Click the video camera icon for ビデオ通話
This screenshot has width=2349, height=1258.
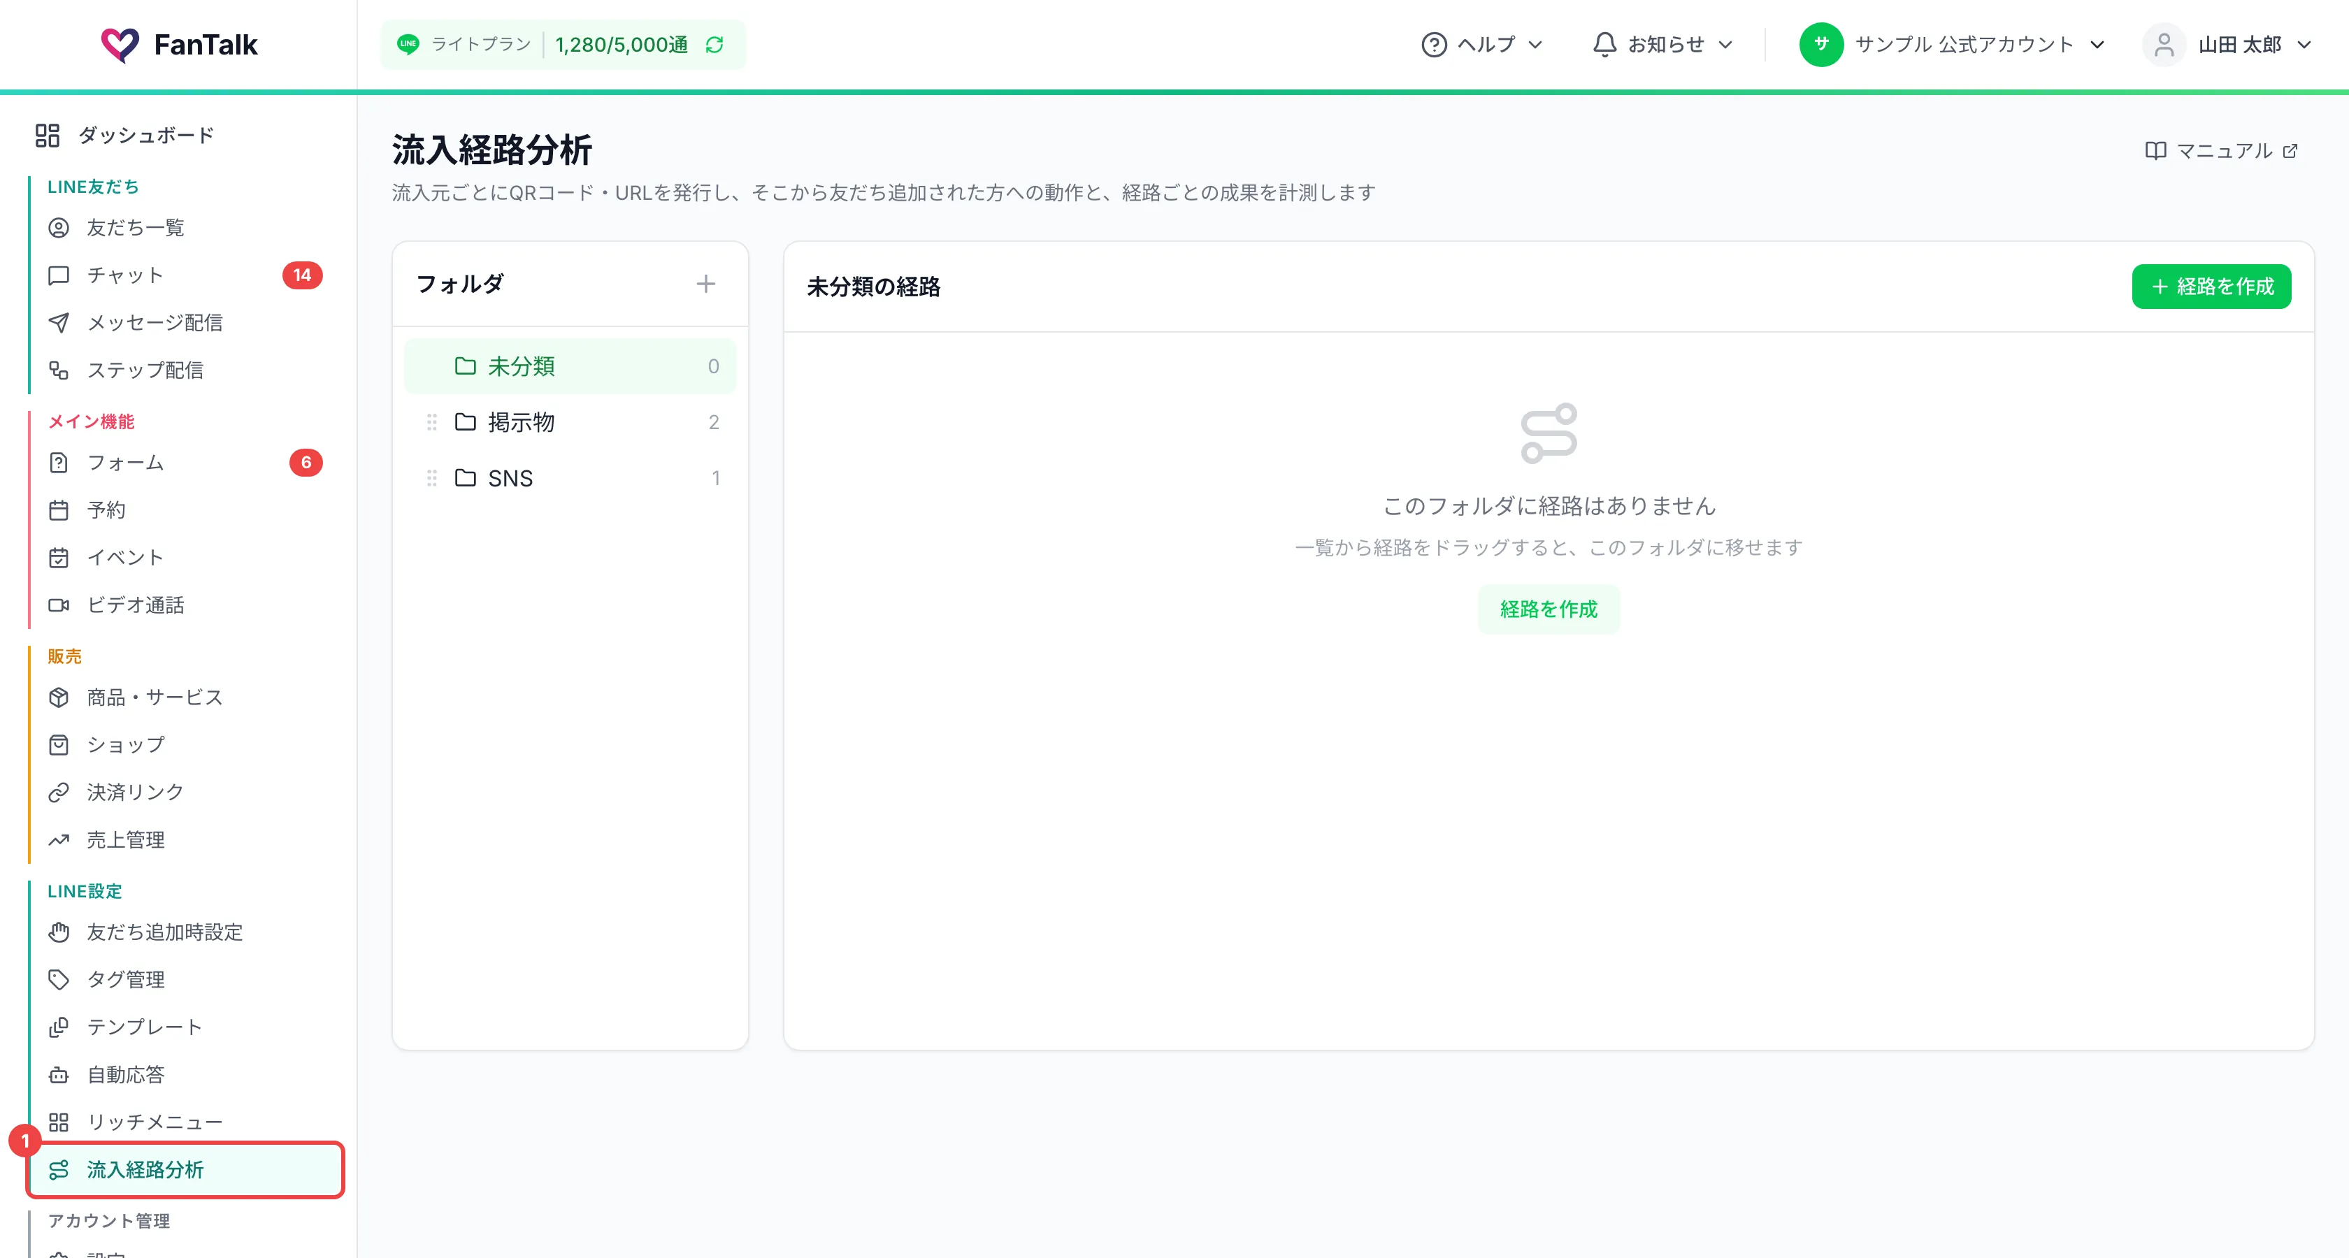coord(58,605)
